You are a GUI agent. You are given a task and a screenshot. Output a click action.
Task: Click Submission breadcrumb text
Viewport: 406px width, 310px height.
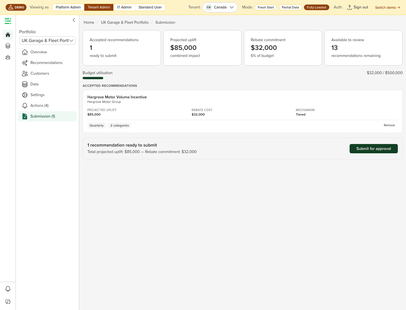tap(165, 23)
